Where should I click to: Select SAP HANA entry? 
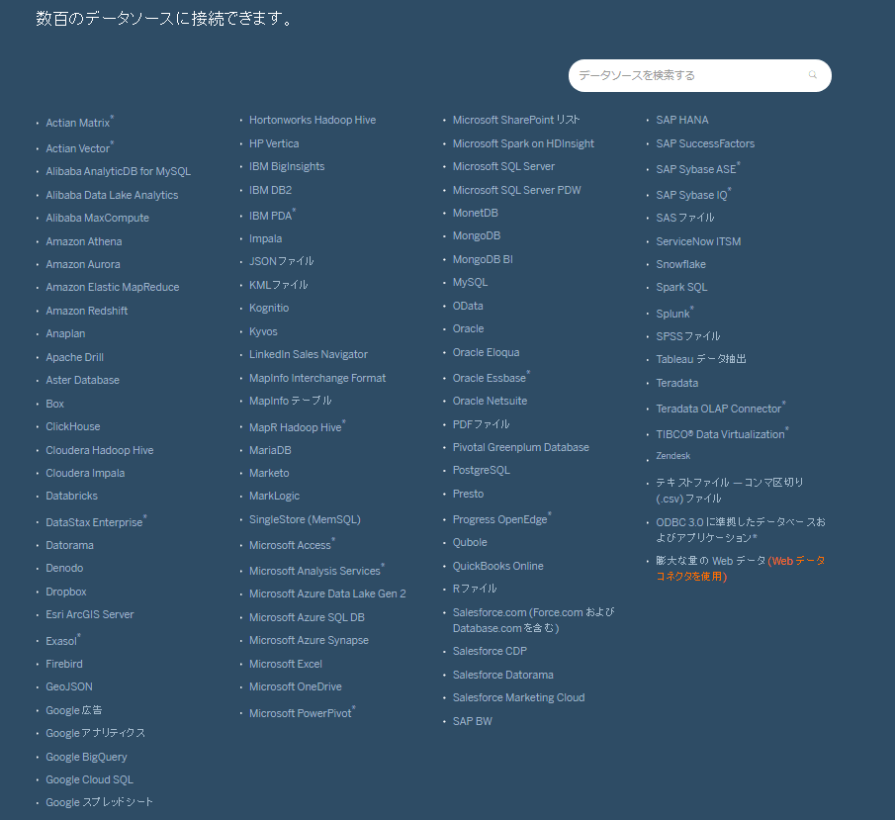click(682, 120)
